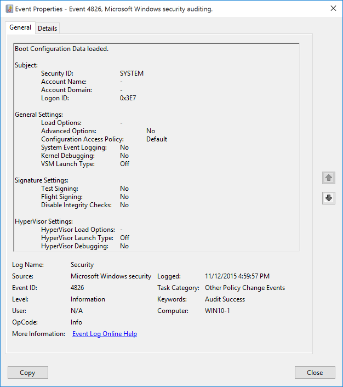This screenshot has height=387, width=343.
Task: Switch to the Details tab
Action: 47,29
